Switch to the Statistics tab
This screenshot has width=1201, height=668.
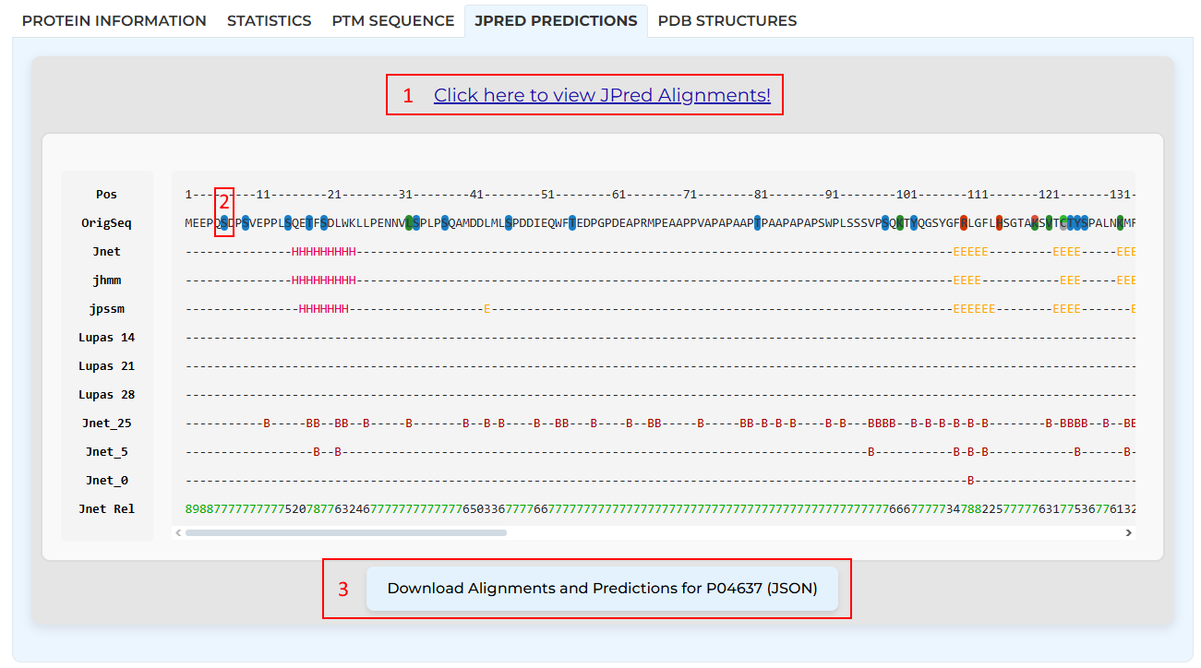pos(269,20)
